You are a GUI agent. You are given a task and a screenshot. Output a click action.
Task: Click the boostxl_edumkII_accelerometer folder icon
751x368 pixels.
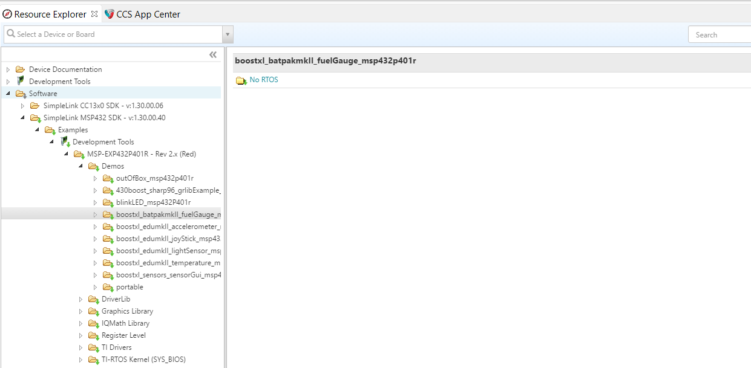coord(108,227)
